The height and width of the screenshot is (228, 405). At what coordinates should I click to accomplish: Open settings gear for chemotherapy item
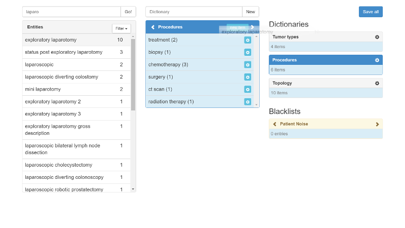pyautogui.click(x=248, y=65)
